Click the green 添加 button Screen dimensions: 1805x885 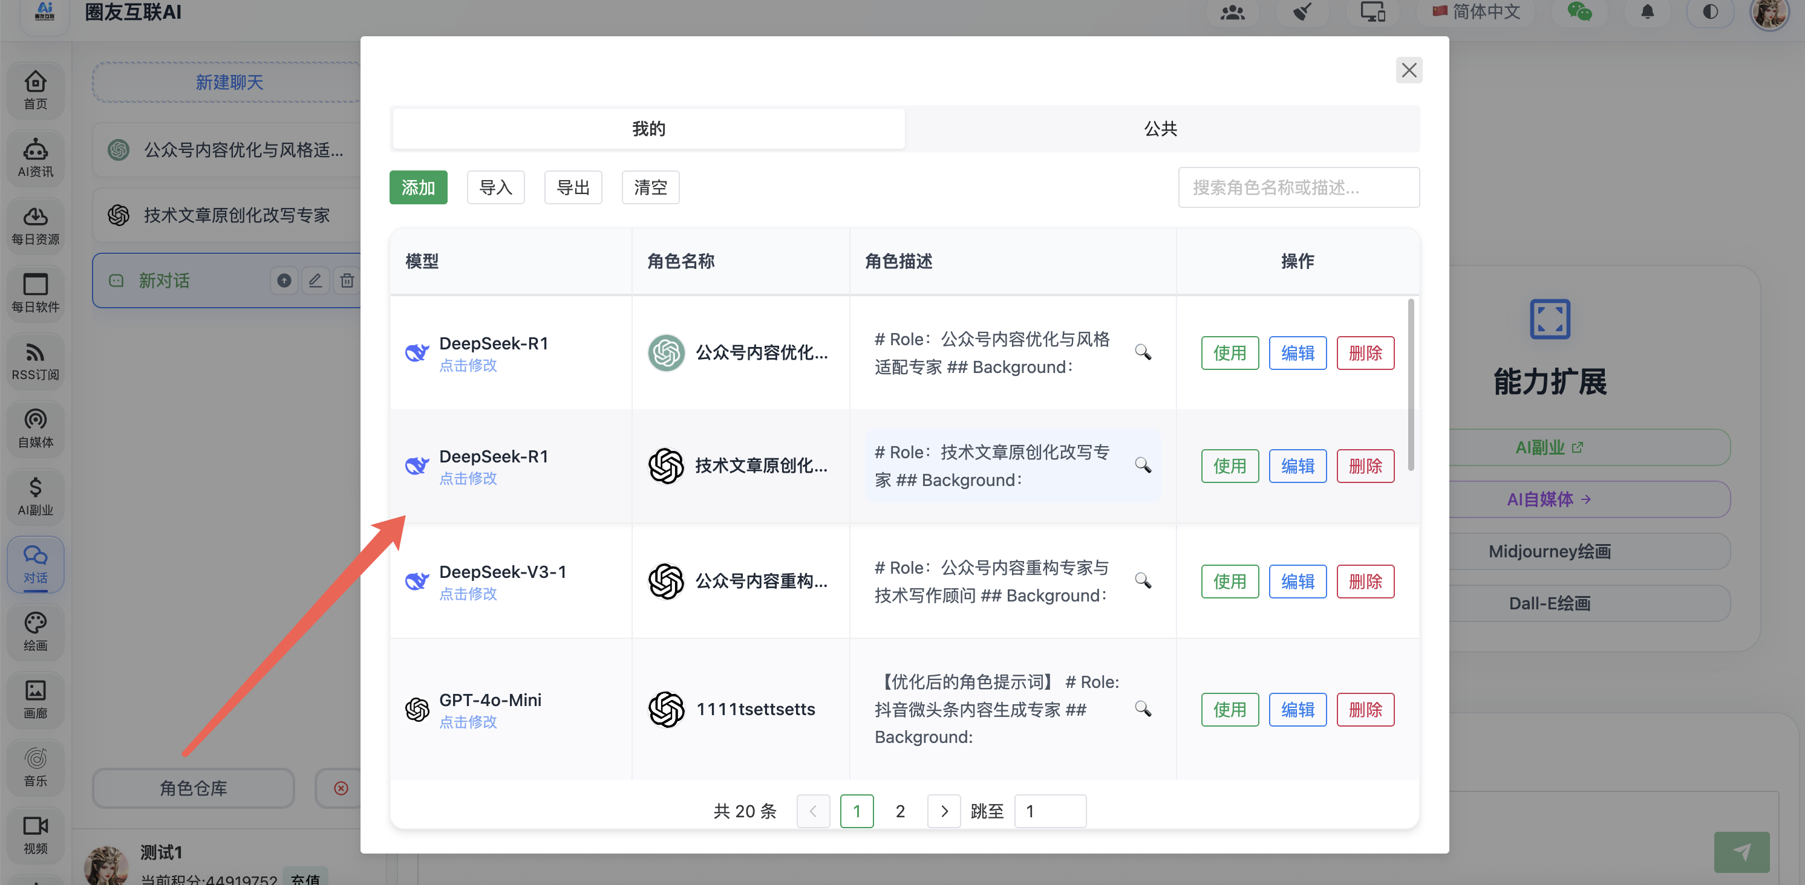[419, 187]
